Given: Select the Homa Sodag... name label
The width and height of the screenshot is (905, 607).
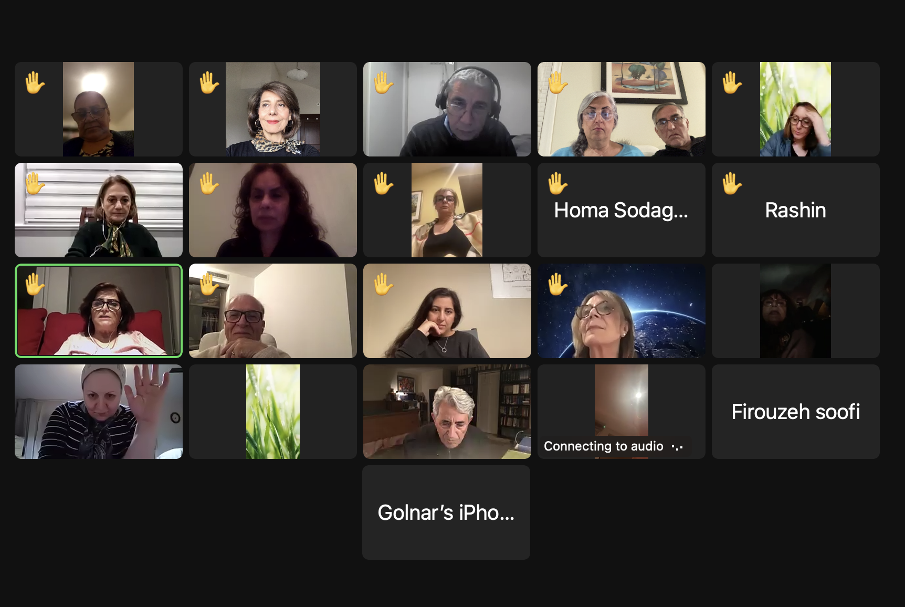Looking at the screenshot, I should (621, 210).
